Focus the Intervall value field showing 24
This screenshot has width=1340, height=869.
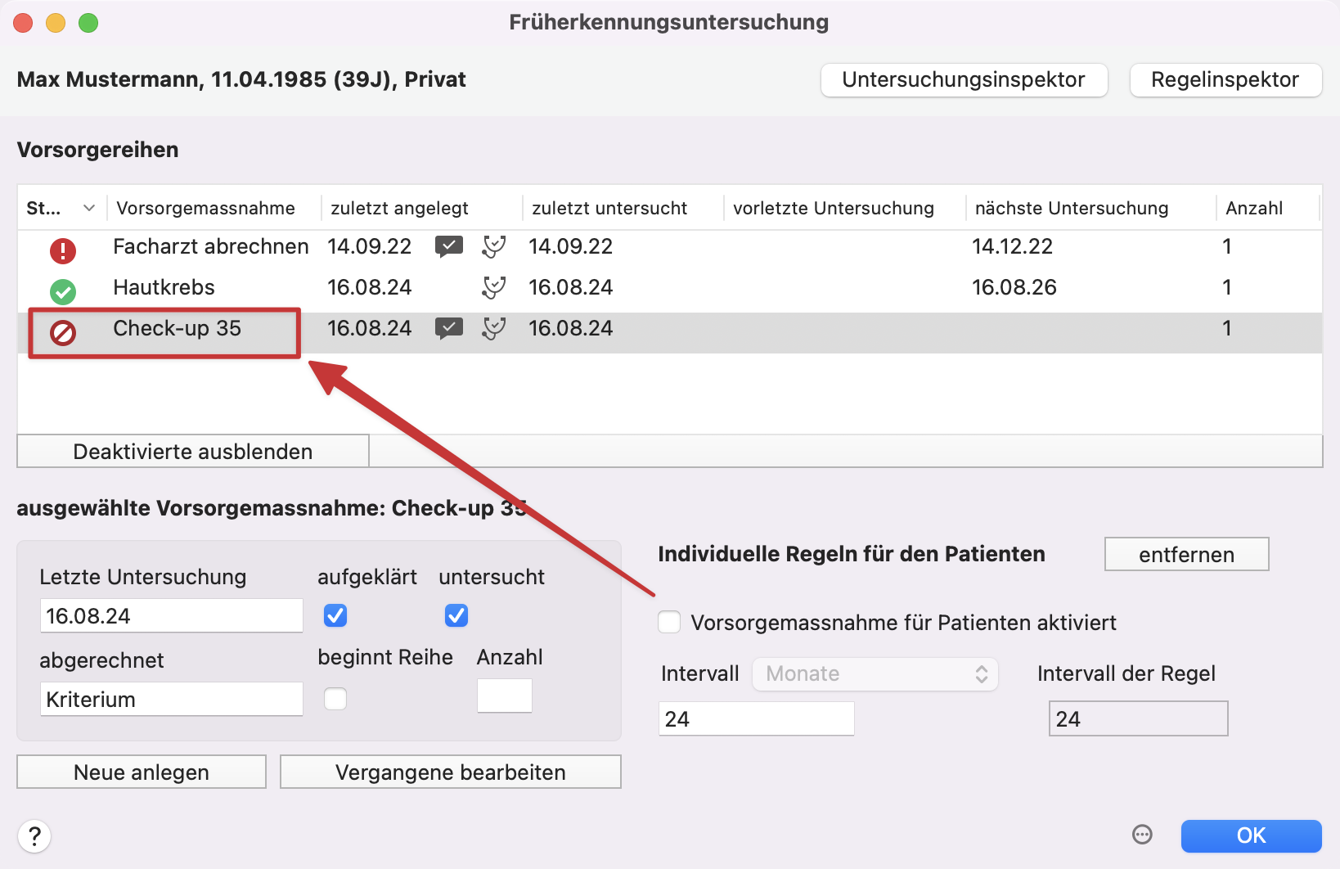[x=757, y=719]
